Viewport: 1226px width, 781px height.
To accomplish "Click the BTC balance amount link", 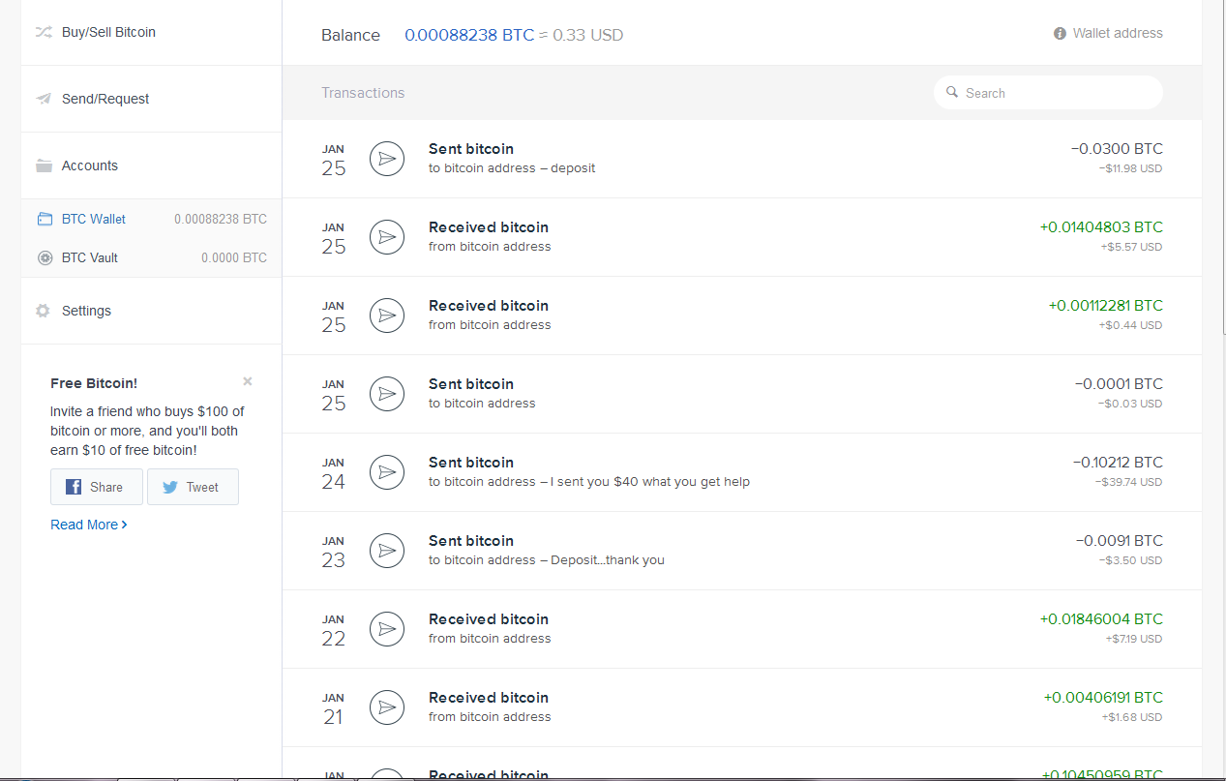I will click(469, 33).
